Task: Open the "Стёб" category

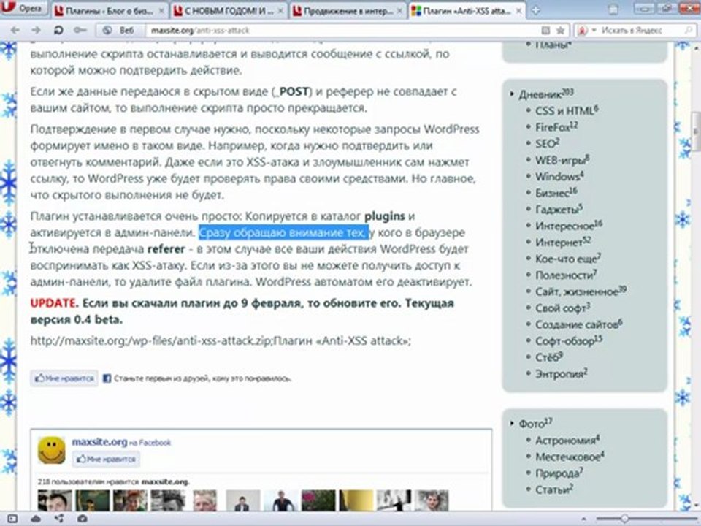Action: coord(549,357)
